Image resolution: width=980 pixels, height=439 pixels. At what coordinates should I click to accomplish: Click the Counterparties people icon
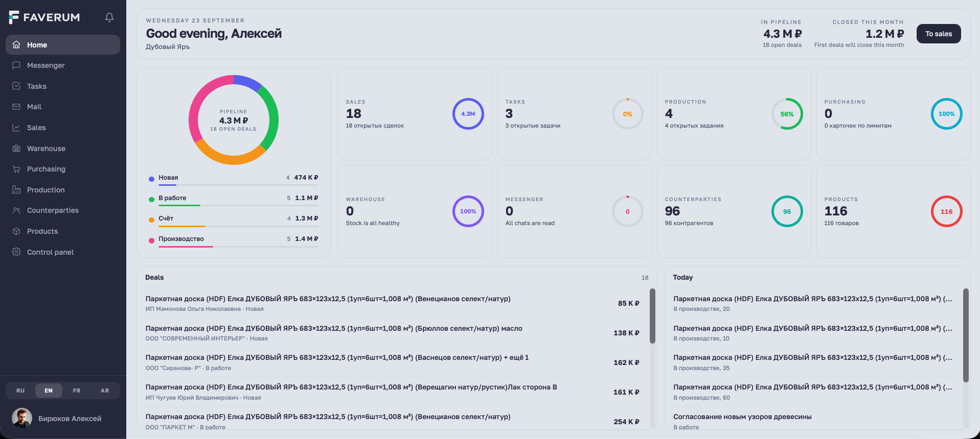16,210
